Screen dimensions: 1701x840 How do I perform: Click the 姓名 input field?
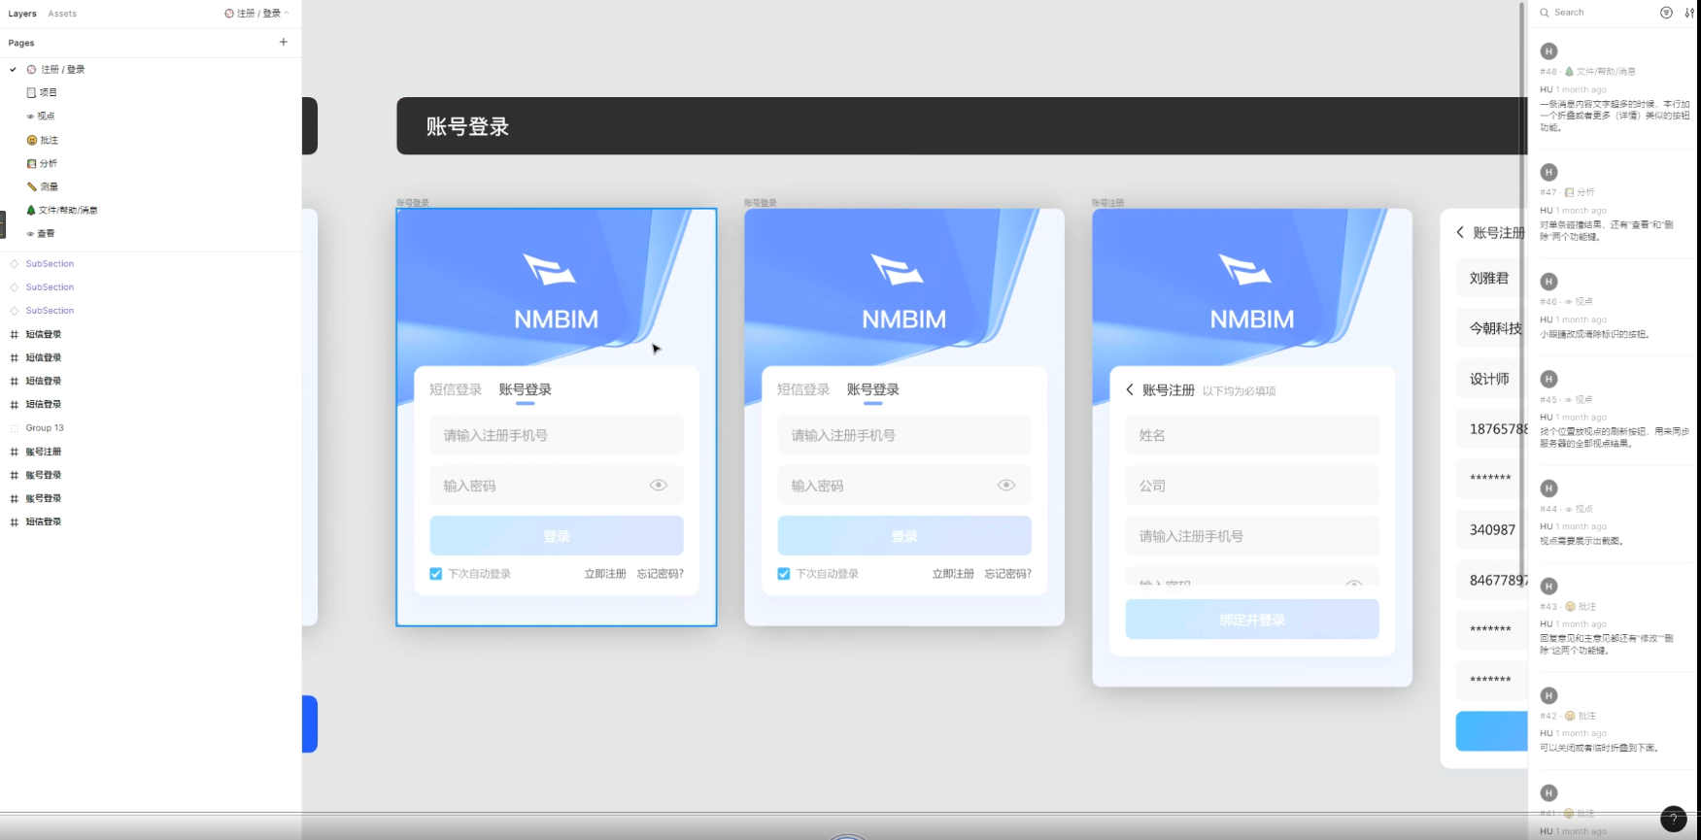(x=1252, y=435)
